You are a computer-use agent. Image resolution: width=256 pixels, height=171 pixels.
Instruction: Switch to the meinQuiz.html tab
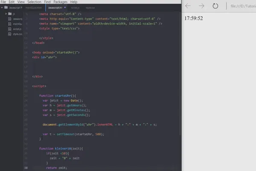[x=34, y=8]
